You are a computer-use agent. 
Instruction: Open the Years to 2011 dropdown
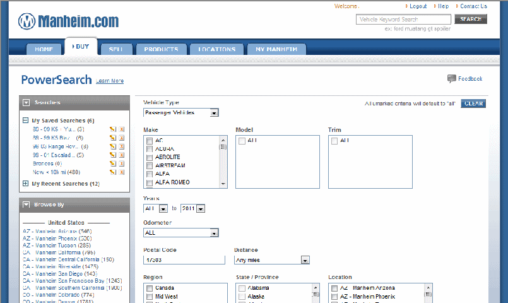point(192,209)
